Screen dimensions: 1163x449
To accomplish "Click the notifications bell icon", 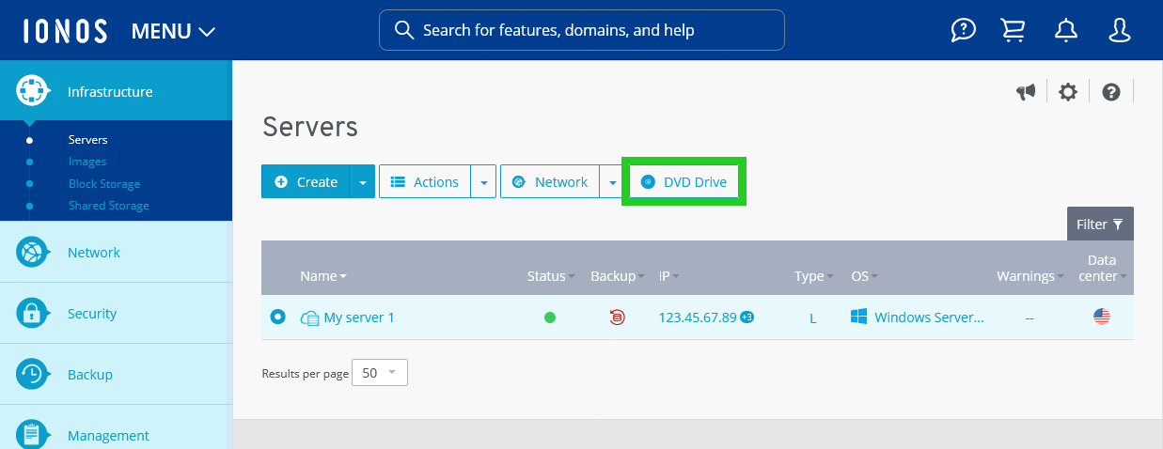I will click(1066, 31).
